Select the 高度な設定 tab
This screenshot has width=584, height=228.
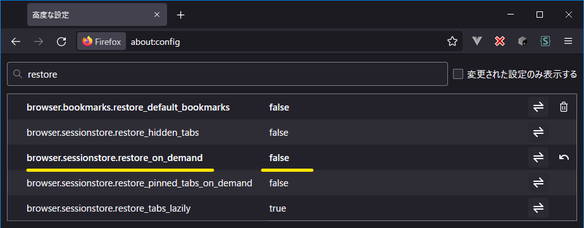pos(97,15)
